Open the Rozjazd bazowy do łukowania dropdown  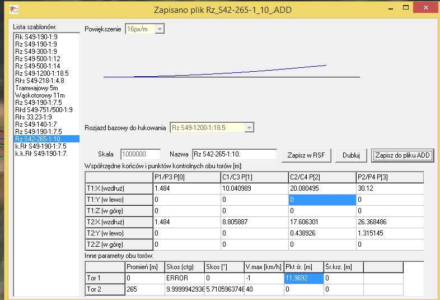click(x=249, y=128)
